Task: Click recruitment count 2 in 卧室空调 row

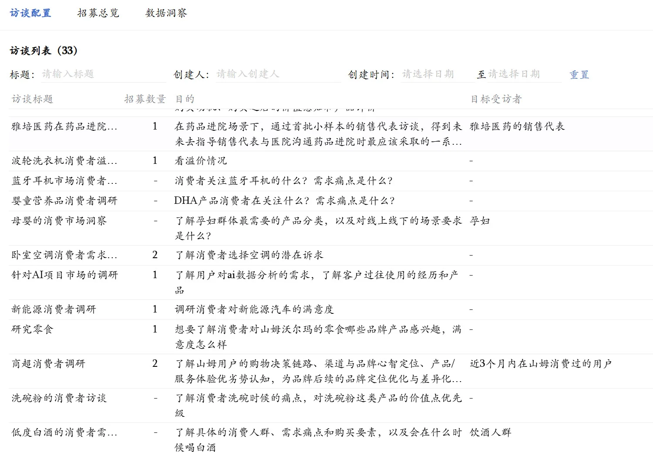Action: (155, 255)
